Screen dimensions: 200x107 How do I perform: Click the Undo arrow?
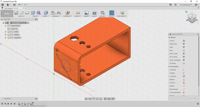tap(19, 5)
